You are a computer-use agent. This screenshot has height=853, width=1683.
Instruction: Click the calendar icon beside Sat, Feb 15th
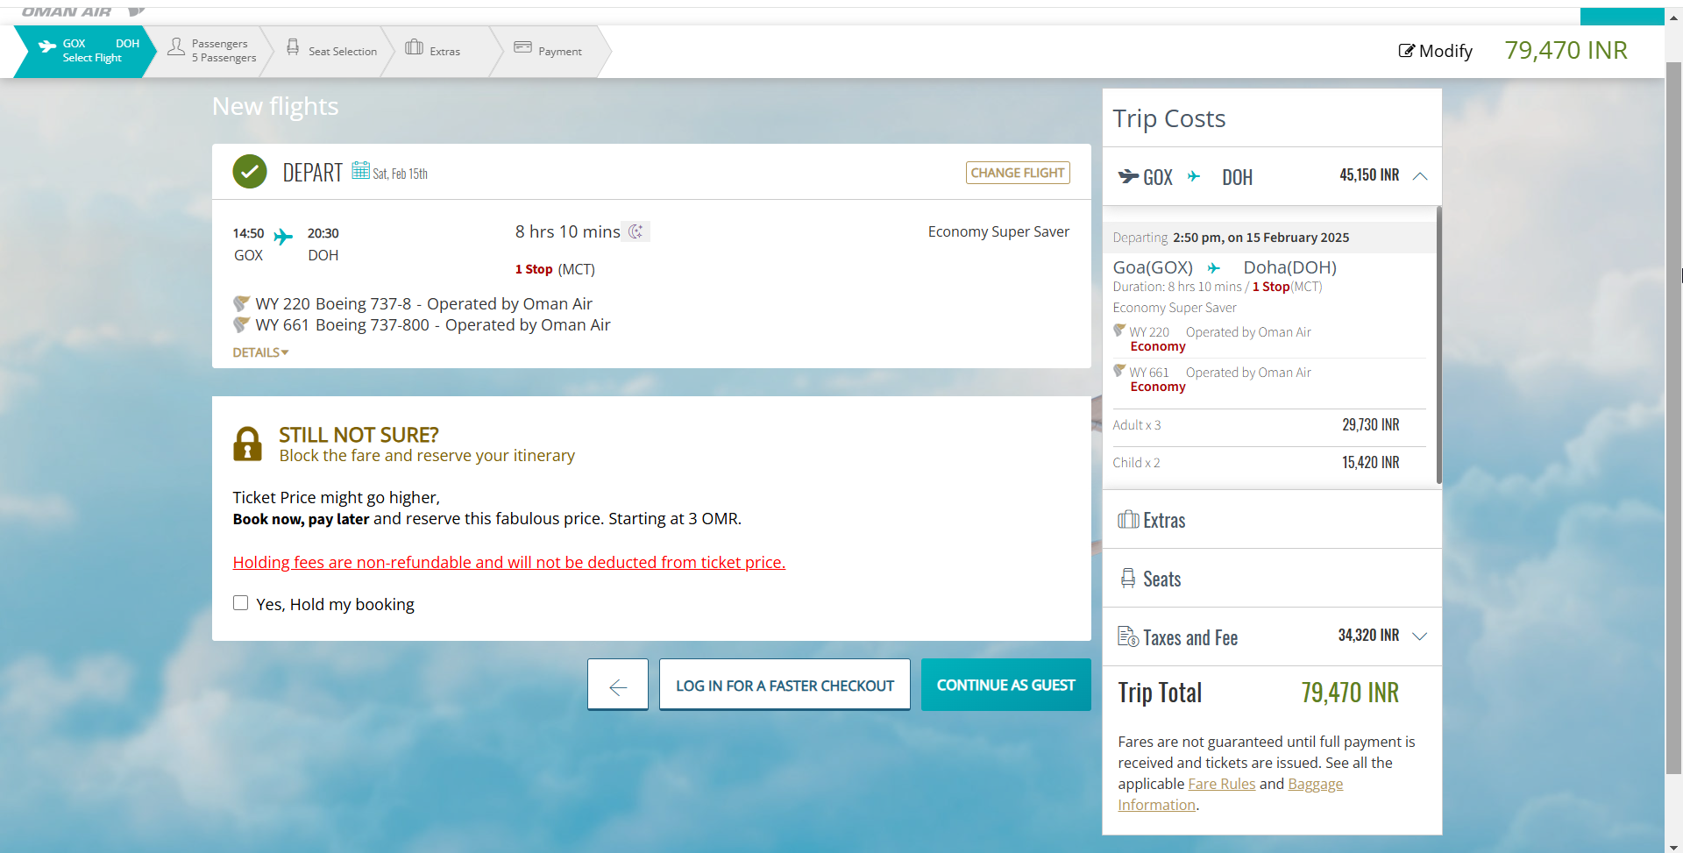click(x=360, y=170)
